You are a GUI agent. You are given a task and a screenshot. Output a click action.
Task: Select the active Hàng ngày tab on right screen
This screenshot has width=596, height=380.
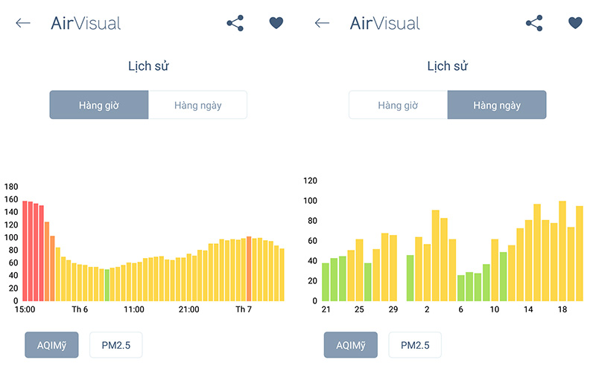(x=497, y=105)
